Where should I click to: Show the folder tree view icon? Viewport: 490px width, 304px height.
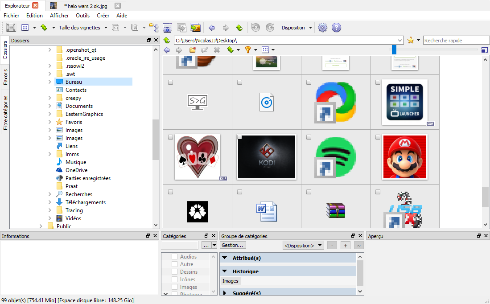[x=153, y=28]
